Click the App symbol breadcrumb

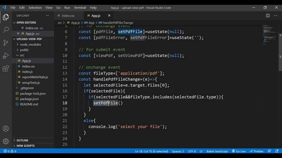89,23
